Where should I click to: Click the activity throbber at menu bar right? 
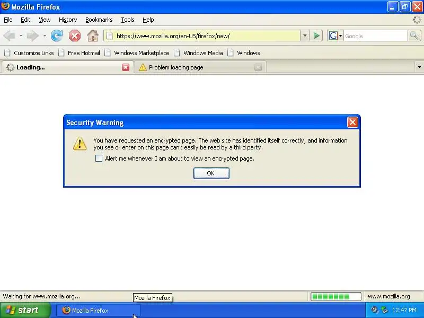click(417, 20)
